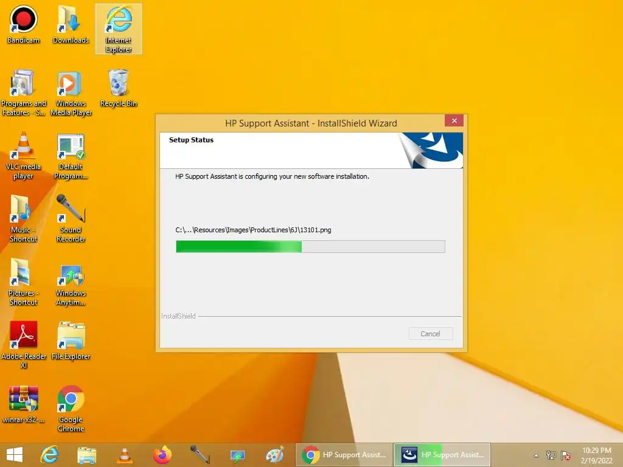The width and height of the screenshot is (623, 467).
Task: Open the Action Center flag icon
Action: (566, 455)
